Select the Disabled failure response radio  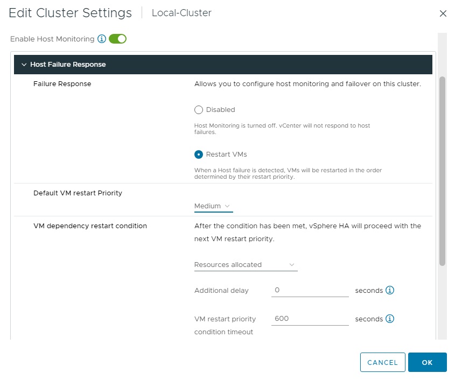[199, 110]
